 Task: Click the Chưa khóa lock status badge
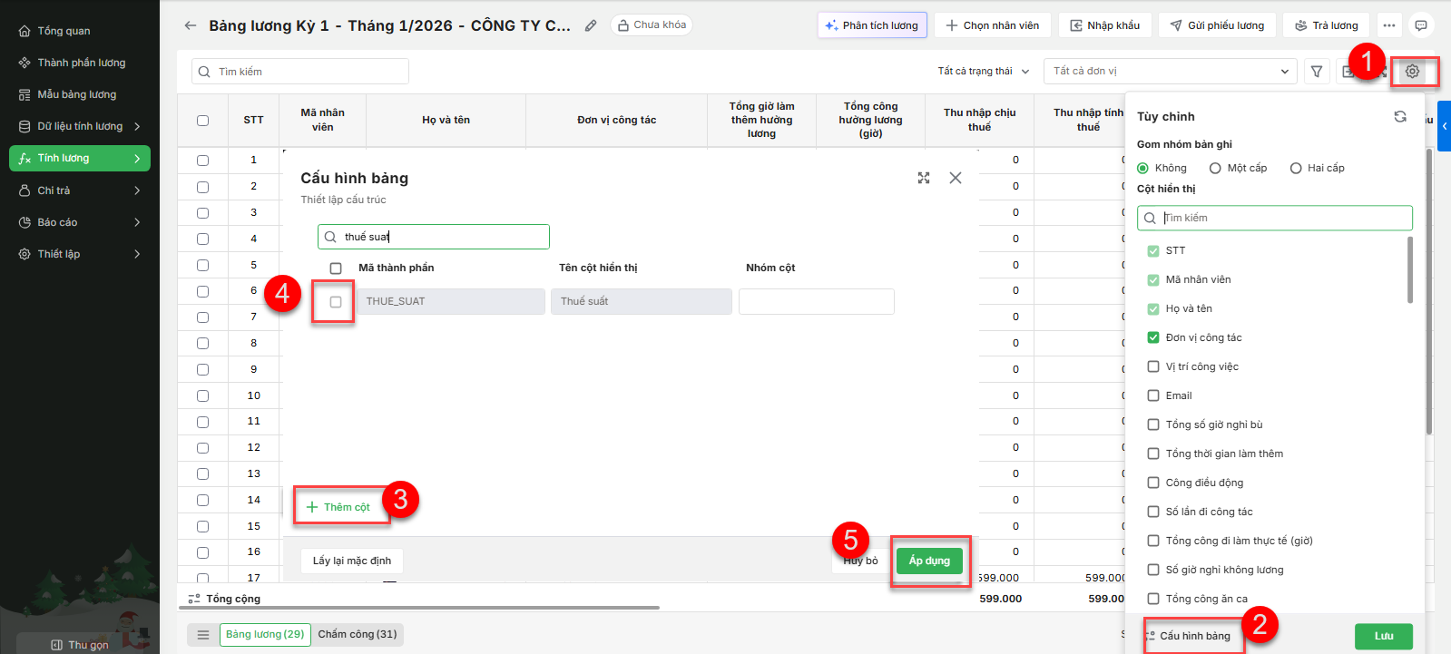[652, 25]
